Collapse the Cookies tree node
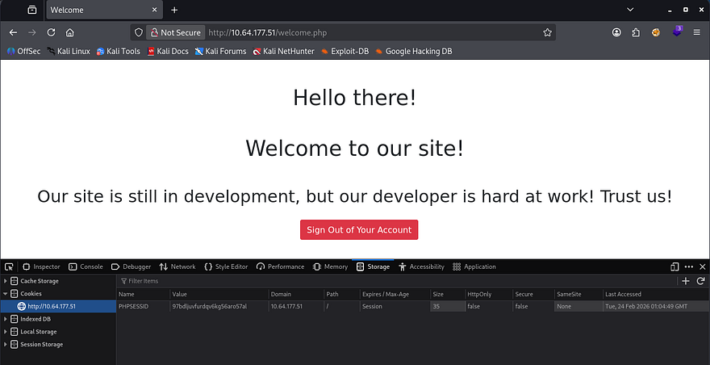The width and height of the screenshot is (710, 365). click(x=6, y=294)
